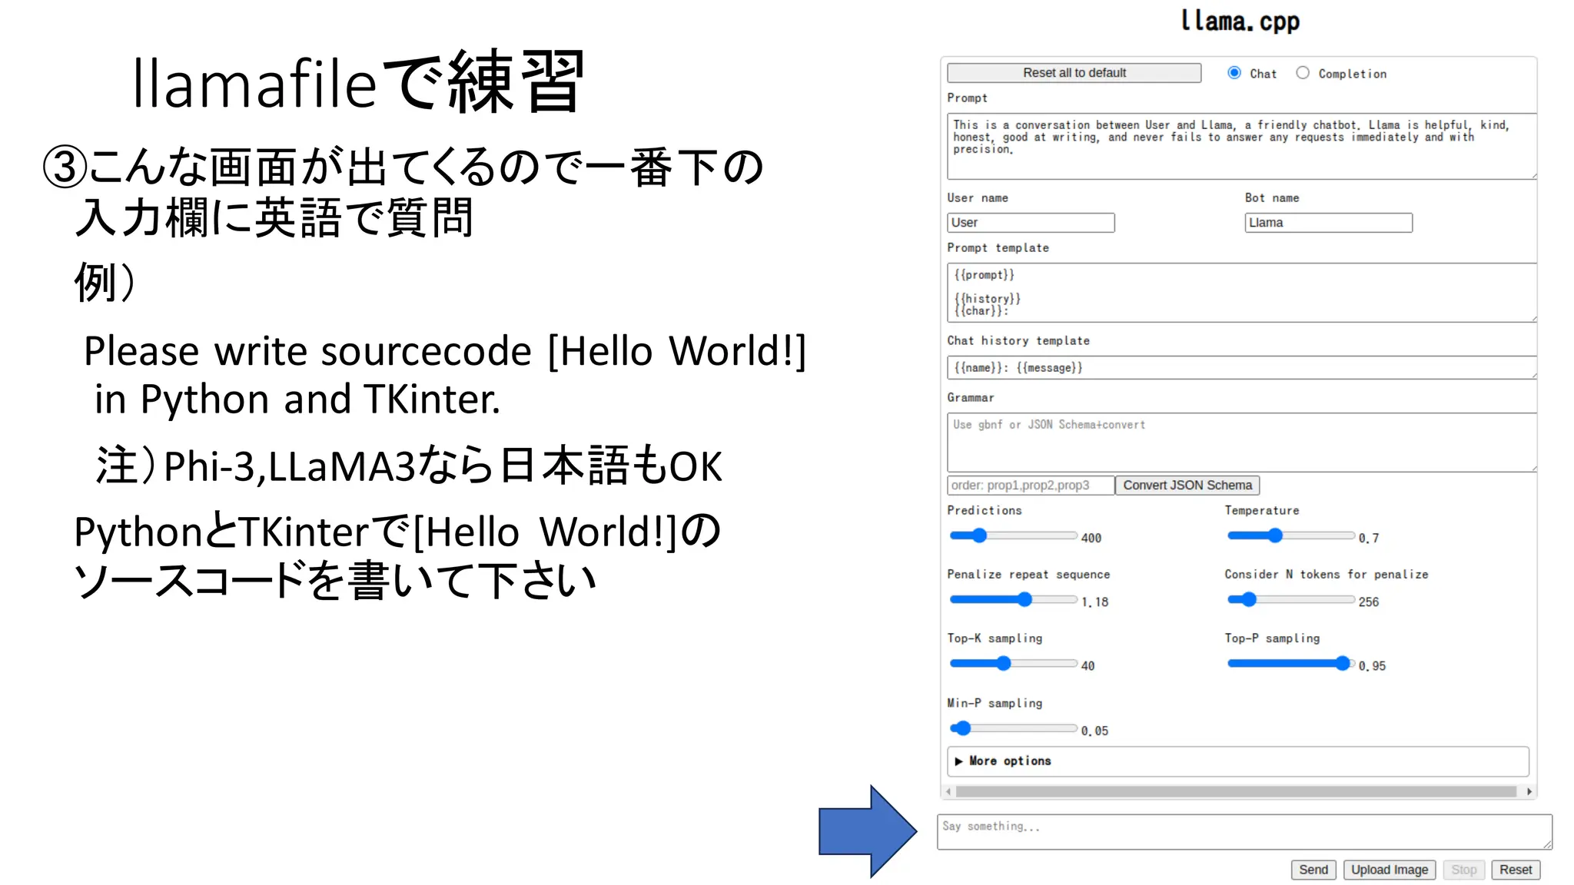Click the Bot name label
The width and height of the screenshot is (1574, 885).
1272,198
